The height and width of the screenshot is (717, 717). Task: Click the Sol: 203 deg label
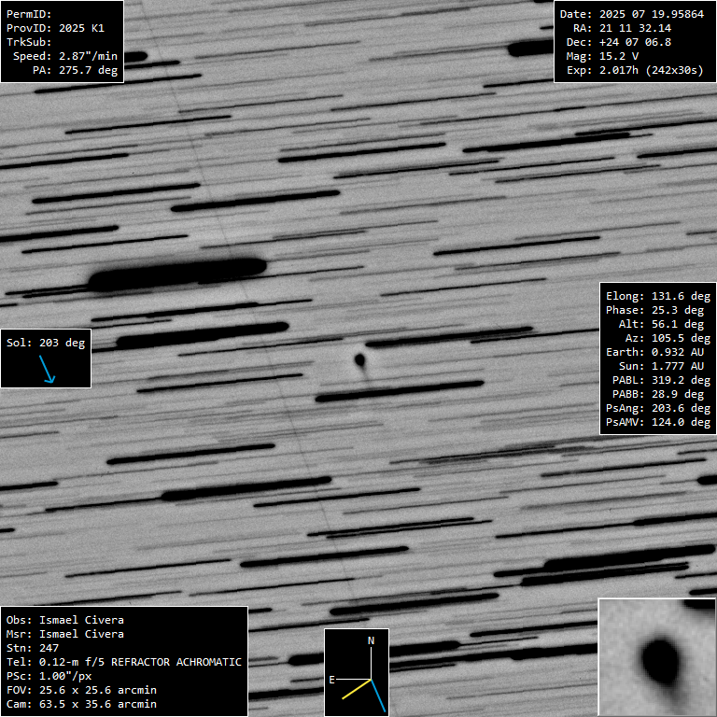(x=46, y=343)
